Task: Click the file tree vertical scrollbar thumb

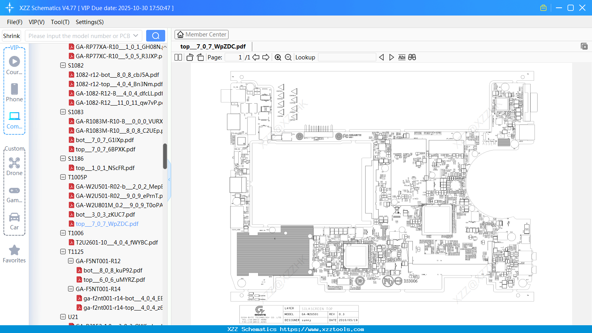Action: (x=165, y=156)
